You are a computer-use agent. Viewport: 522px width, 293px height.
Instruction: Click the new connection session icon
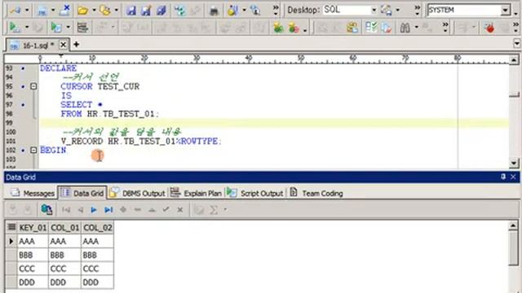click(x=15, y=11)
